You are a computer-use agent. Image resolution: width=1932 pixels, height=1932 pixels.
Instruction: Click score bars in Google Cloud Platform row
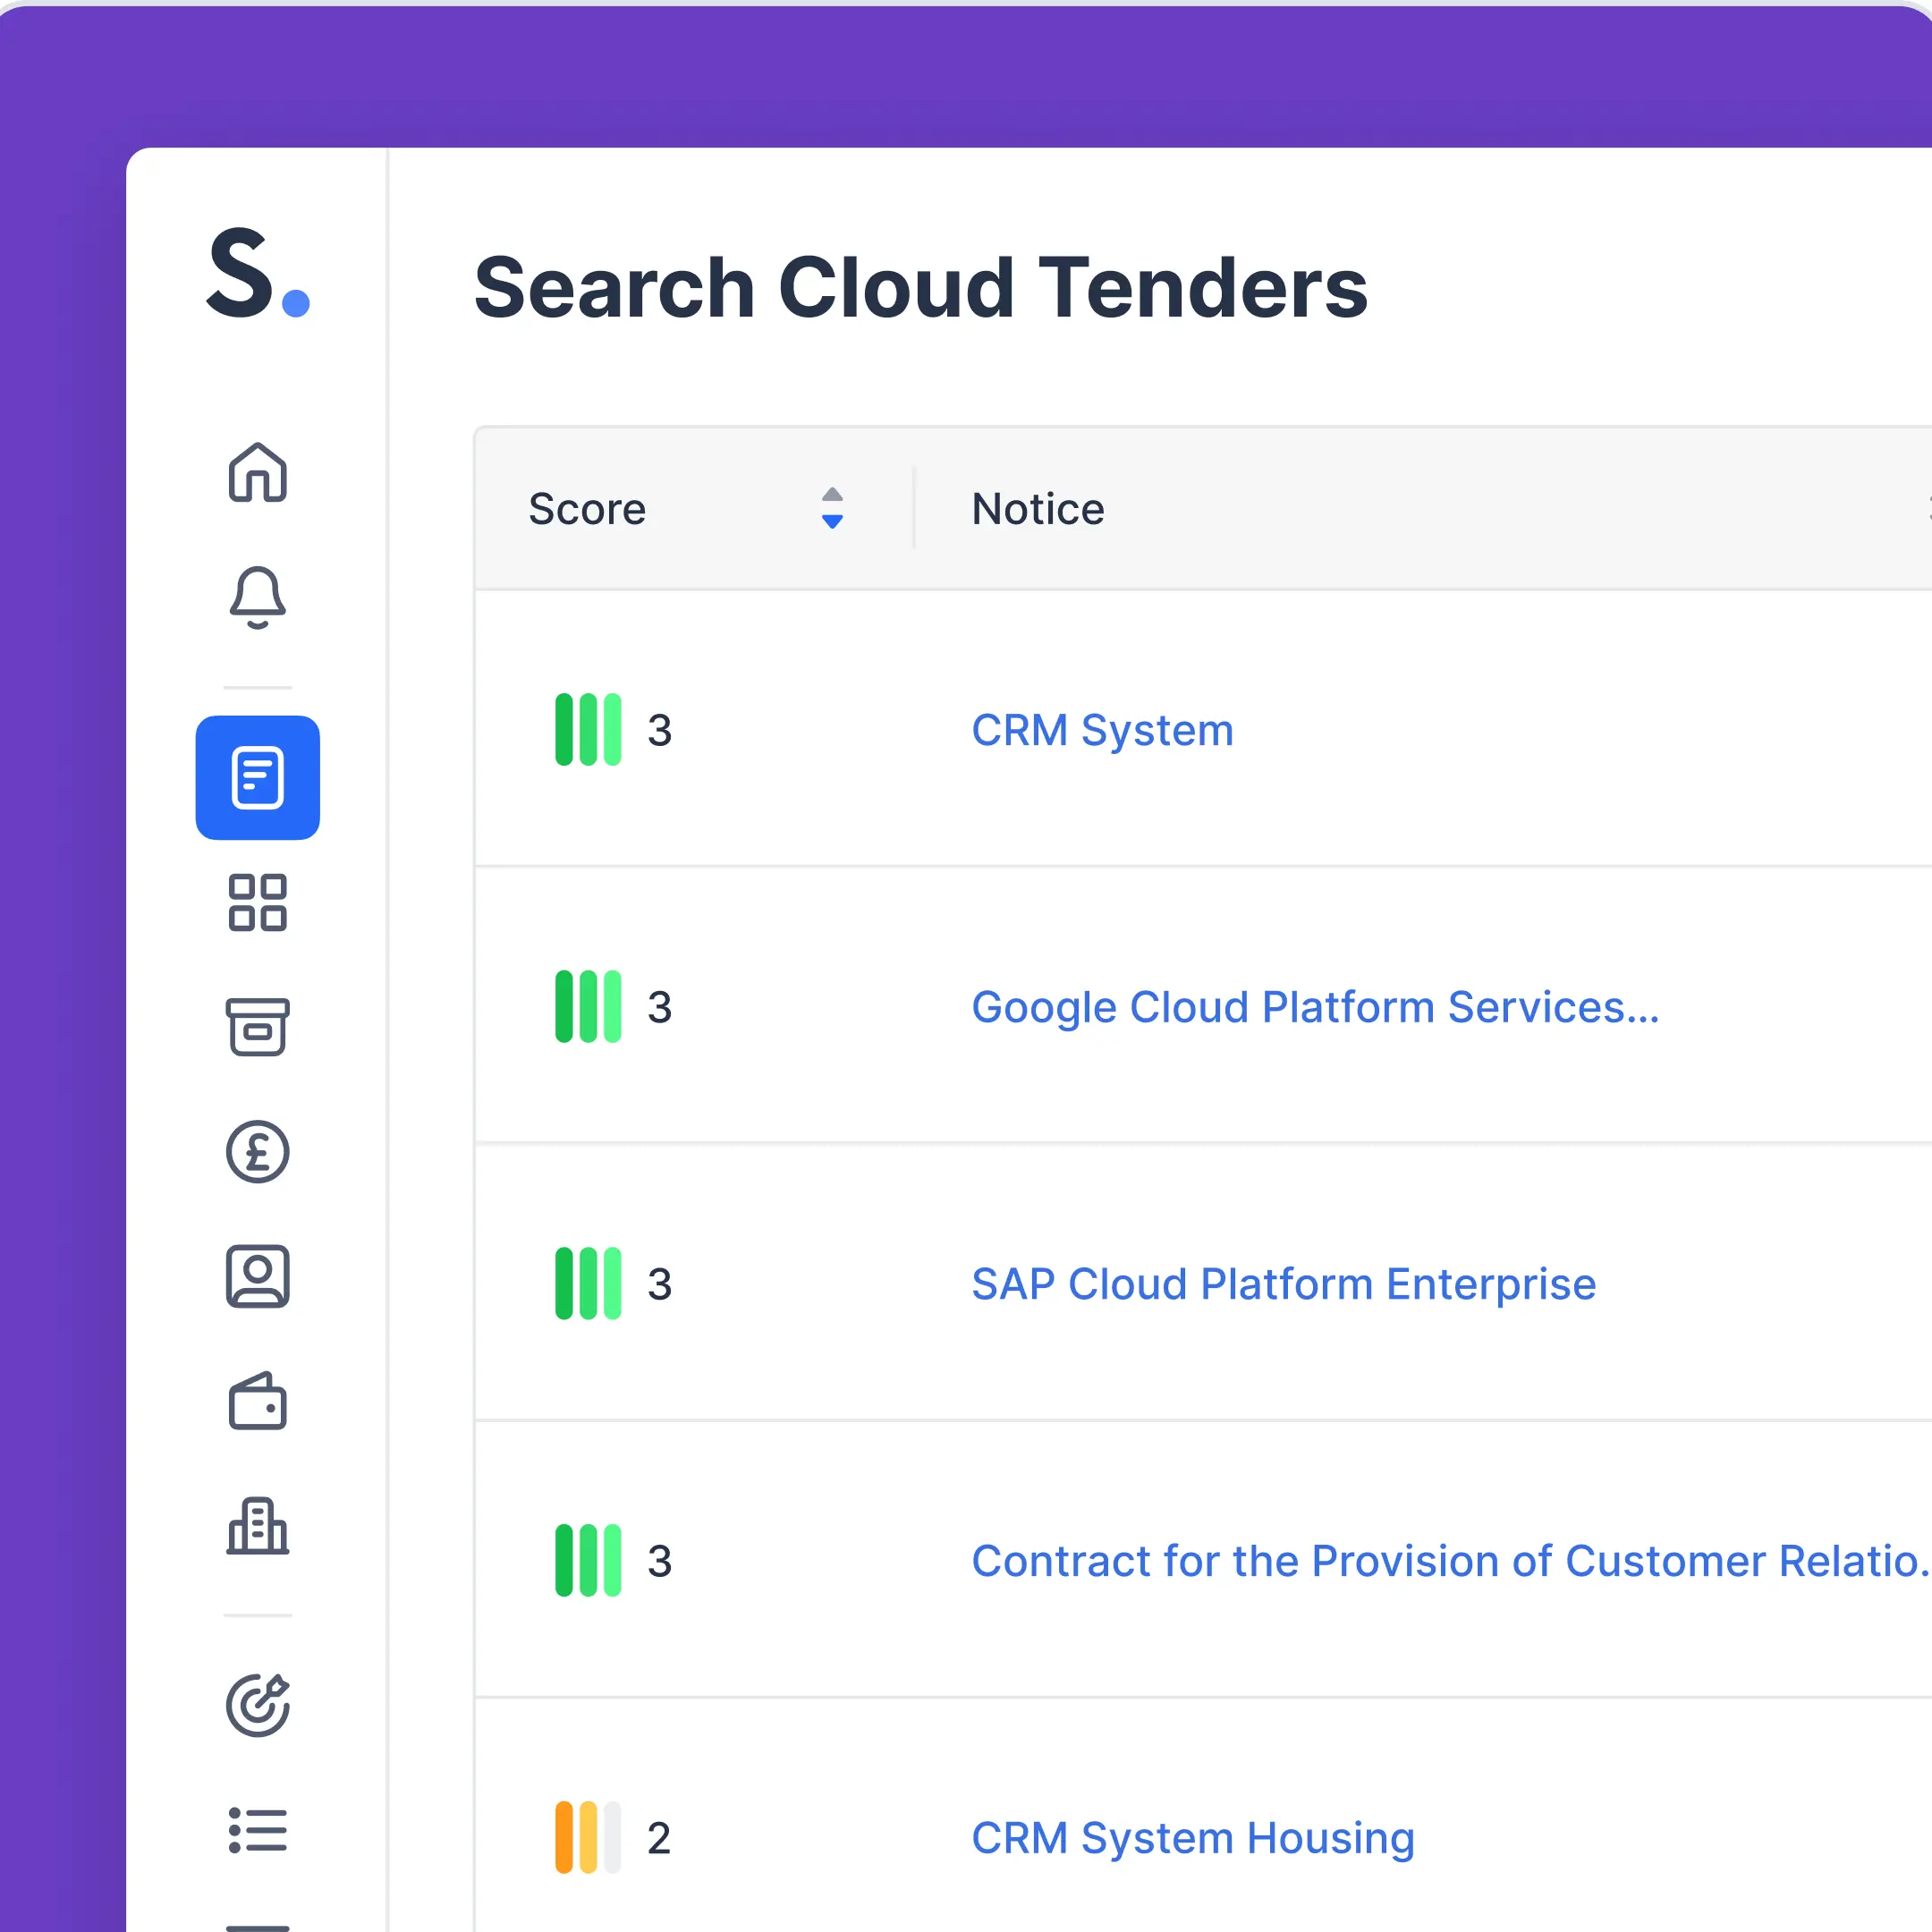(x=588, y=1007)
